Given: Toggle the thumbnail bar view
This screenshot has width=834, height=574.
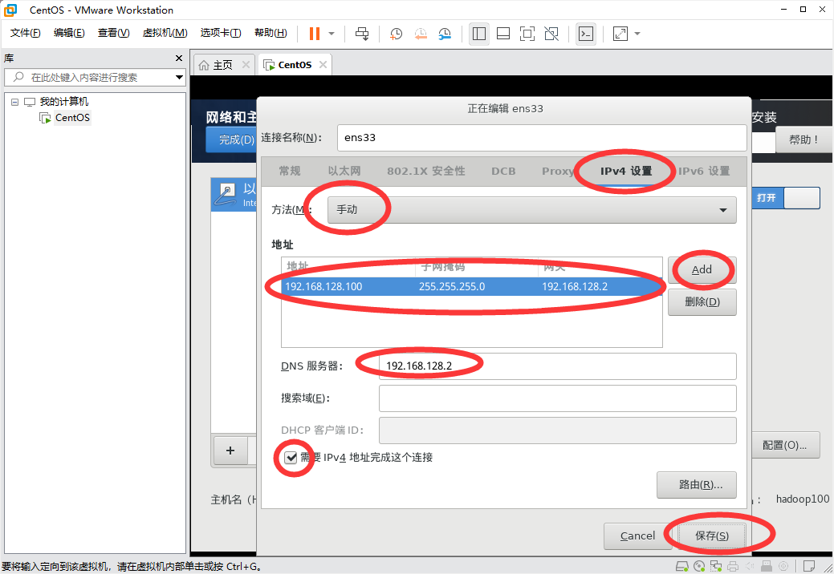Looking at the screenshot, I should pos(503,34).
